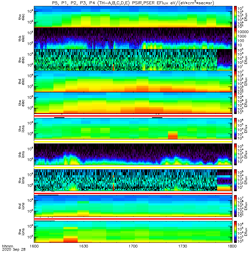Click the "10000" color scale label
This screenshot has height=265, width=249.
(x=243, y=32)
